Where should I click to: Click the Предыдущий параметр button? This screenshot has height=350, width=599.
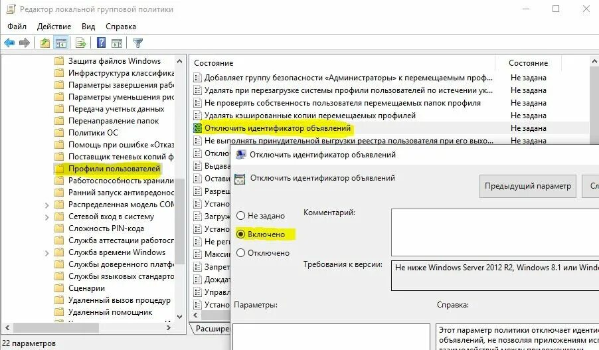tap(527, 186)
